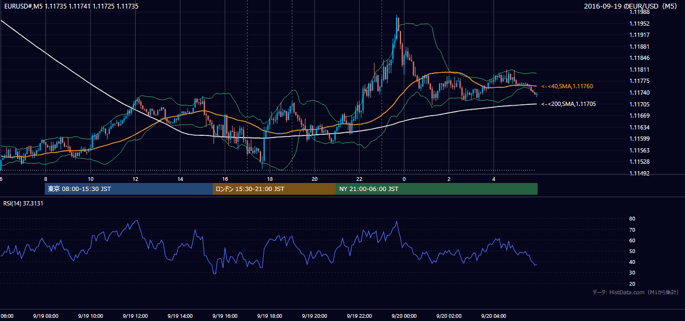This screenshot has height=321, width=685.
Task: Click price axis label 1.11599
Action: (639, 139)
